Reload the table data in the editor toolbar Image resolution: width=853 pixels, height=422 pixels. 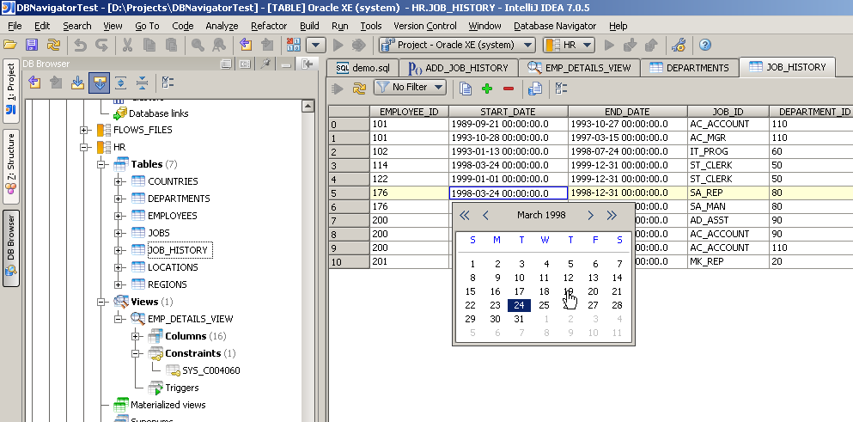coord(359,88)
